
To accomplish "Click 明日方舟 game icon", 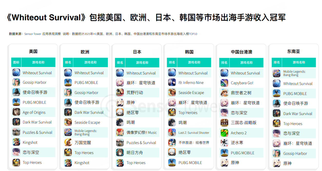I will [120, 153].
